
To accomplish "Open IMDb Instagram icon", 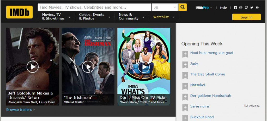I will coord(241,8).
